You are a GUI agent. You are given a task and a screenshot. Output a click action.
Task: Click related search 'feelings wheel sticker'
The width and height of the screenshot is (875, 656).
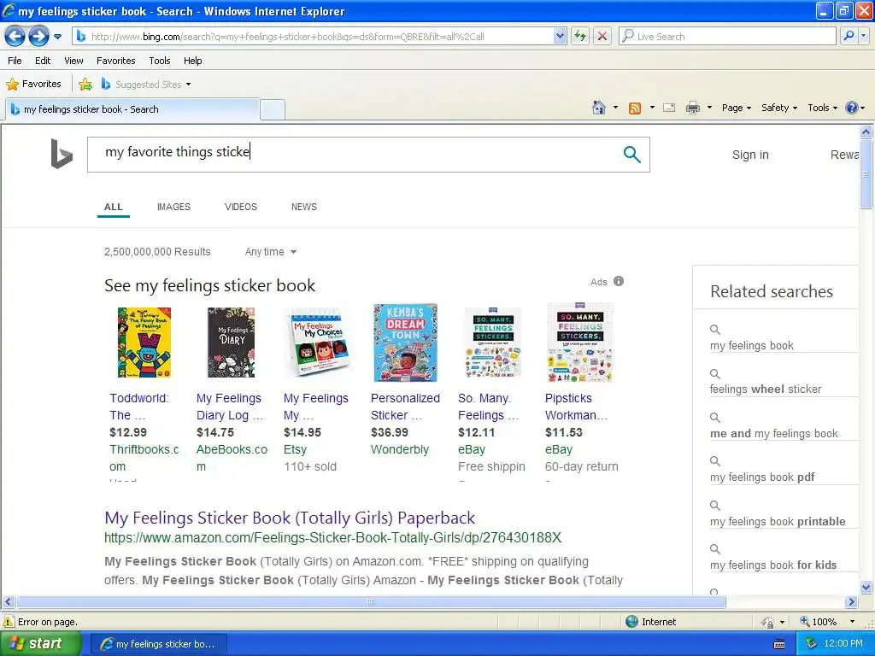[x=765, y=389]
